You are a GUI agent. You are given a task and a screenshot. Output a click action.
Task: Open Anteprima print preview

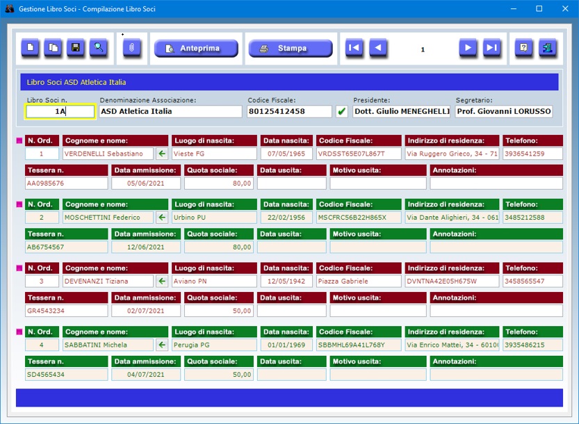coord(196,49)
